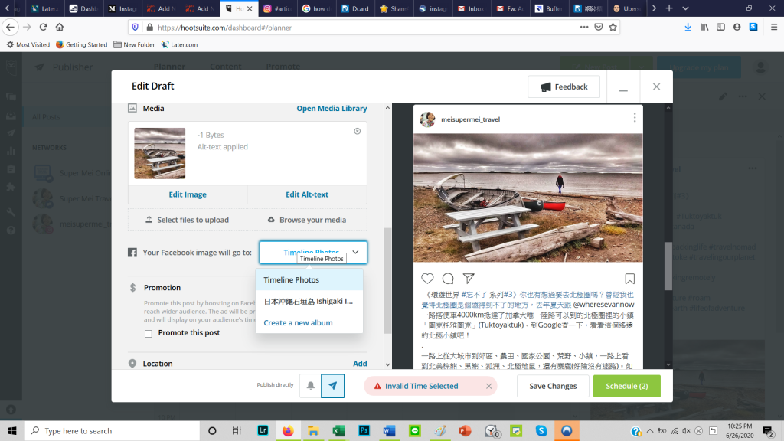Click the heart like icon in preview
Image resolution: width=784 pixels, height=441 pixels.
(x=428, y=279)
